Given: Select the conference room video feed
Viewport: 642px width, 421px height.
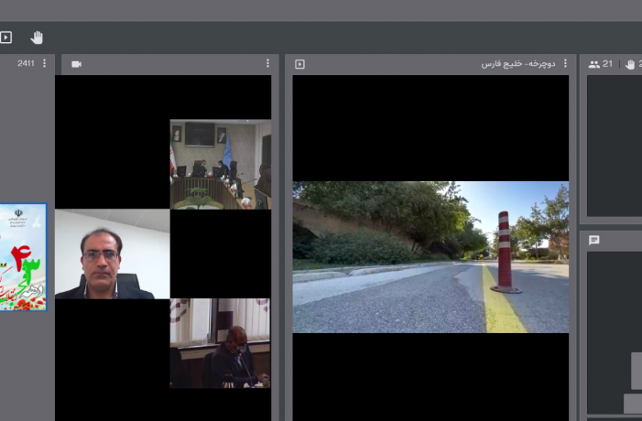Looking at the screenshot, I should coord(220,165).
